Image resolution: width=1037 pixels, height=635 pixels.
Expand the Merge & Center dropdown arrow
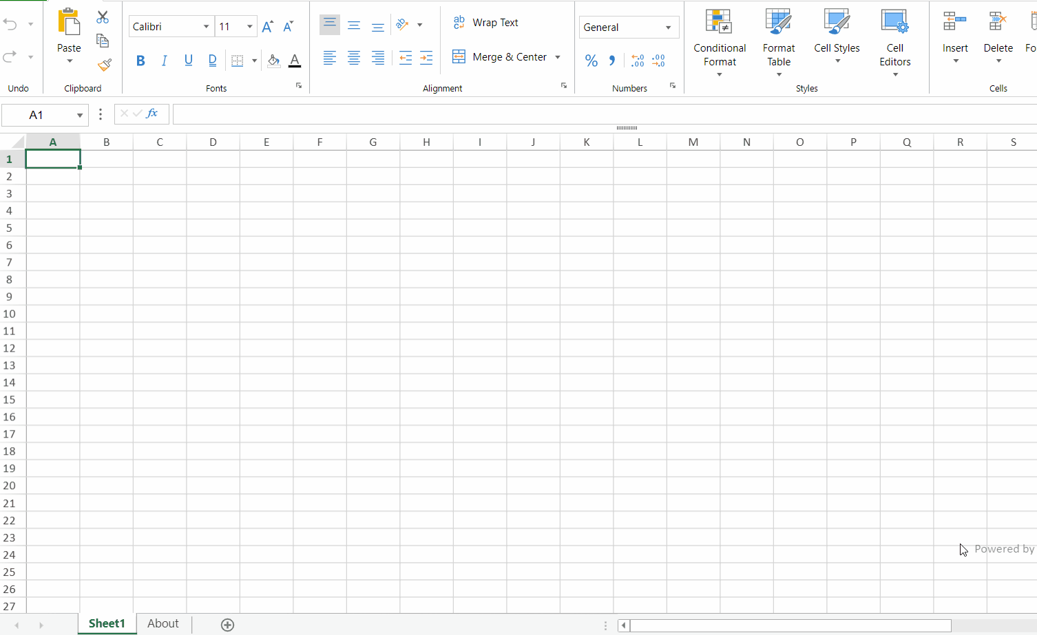click(558, 57)
